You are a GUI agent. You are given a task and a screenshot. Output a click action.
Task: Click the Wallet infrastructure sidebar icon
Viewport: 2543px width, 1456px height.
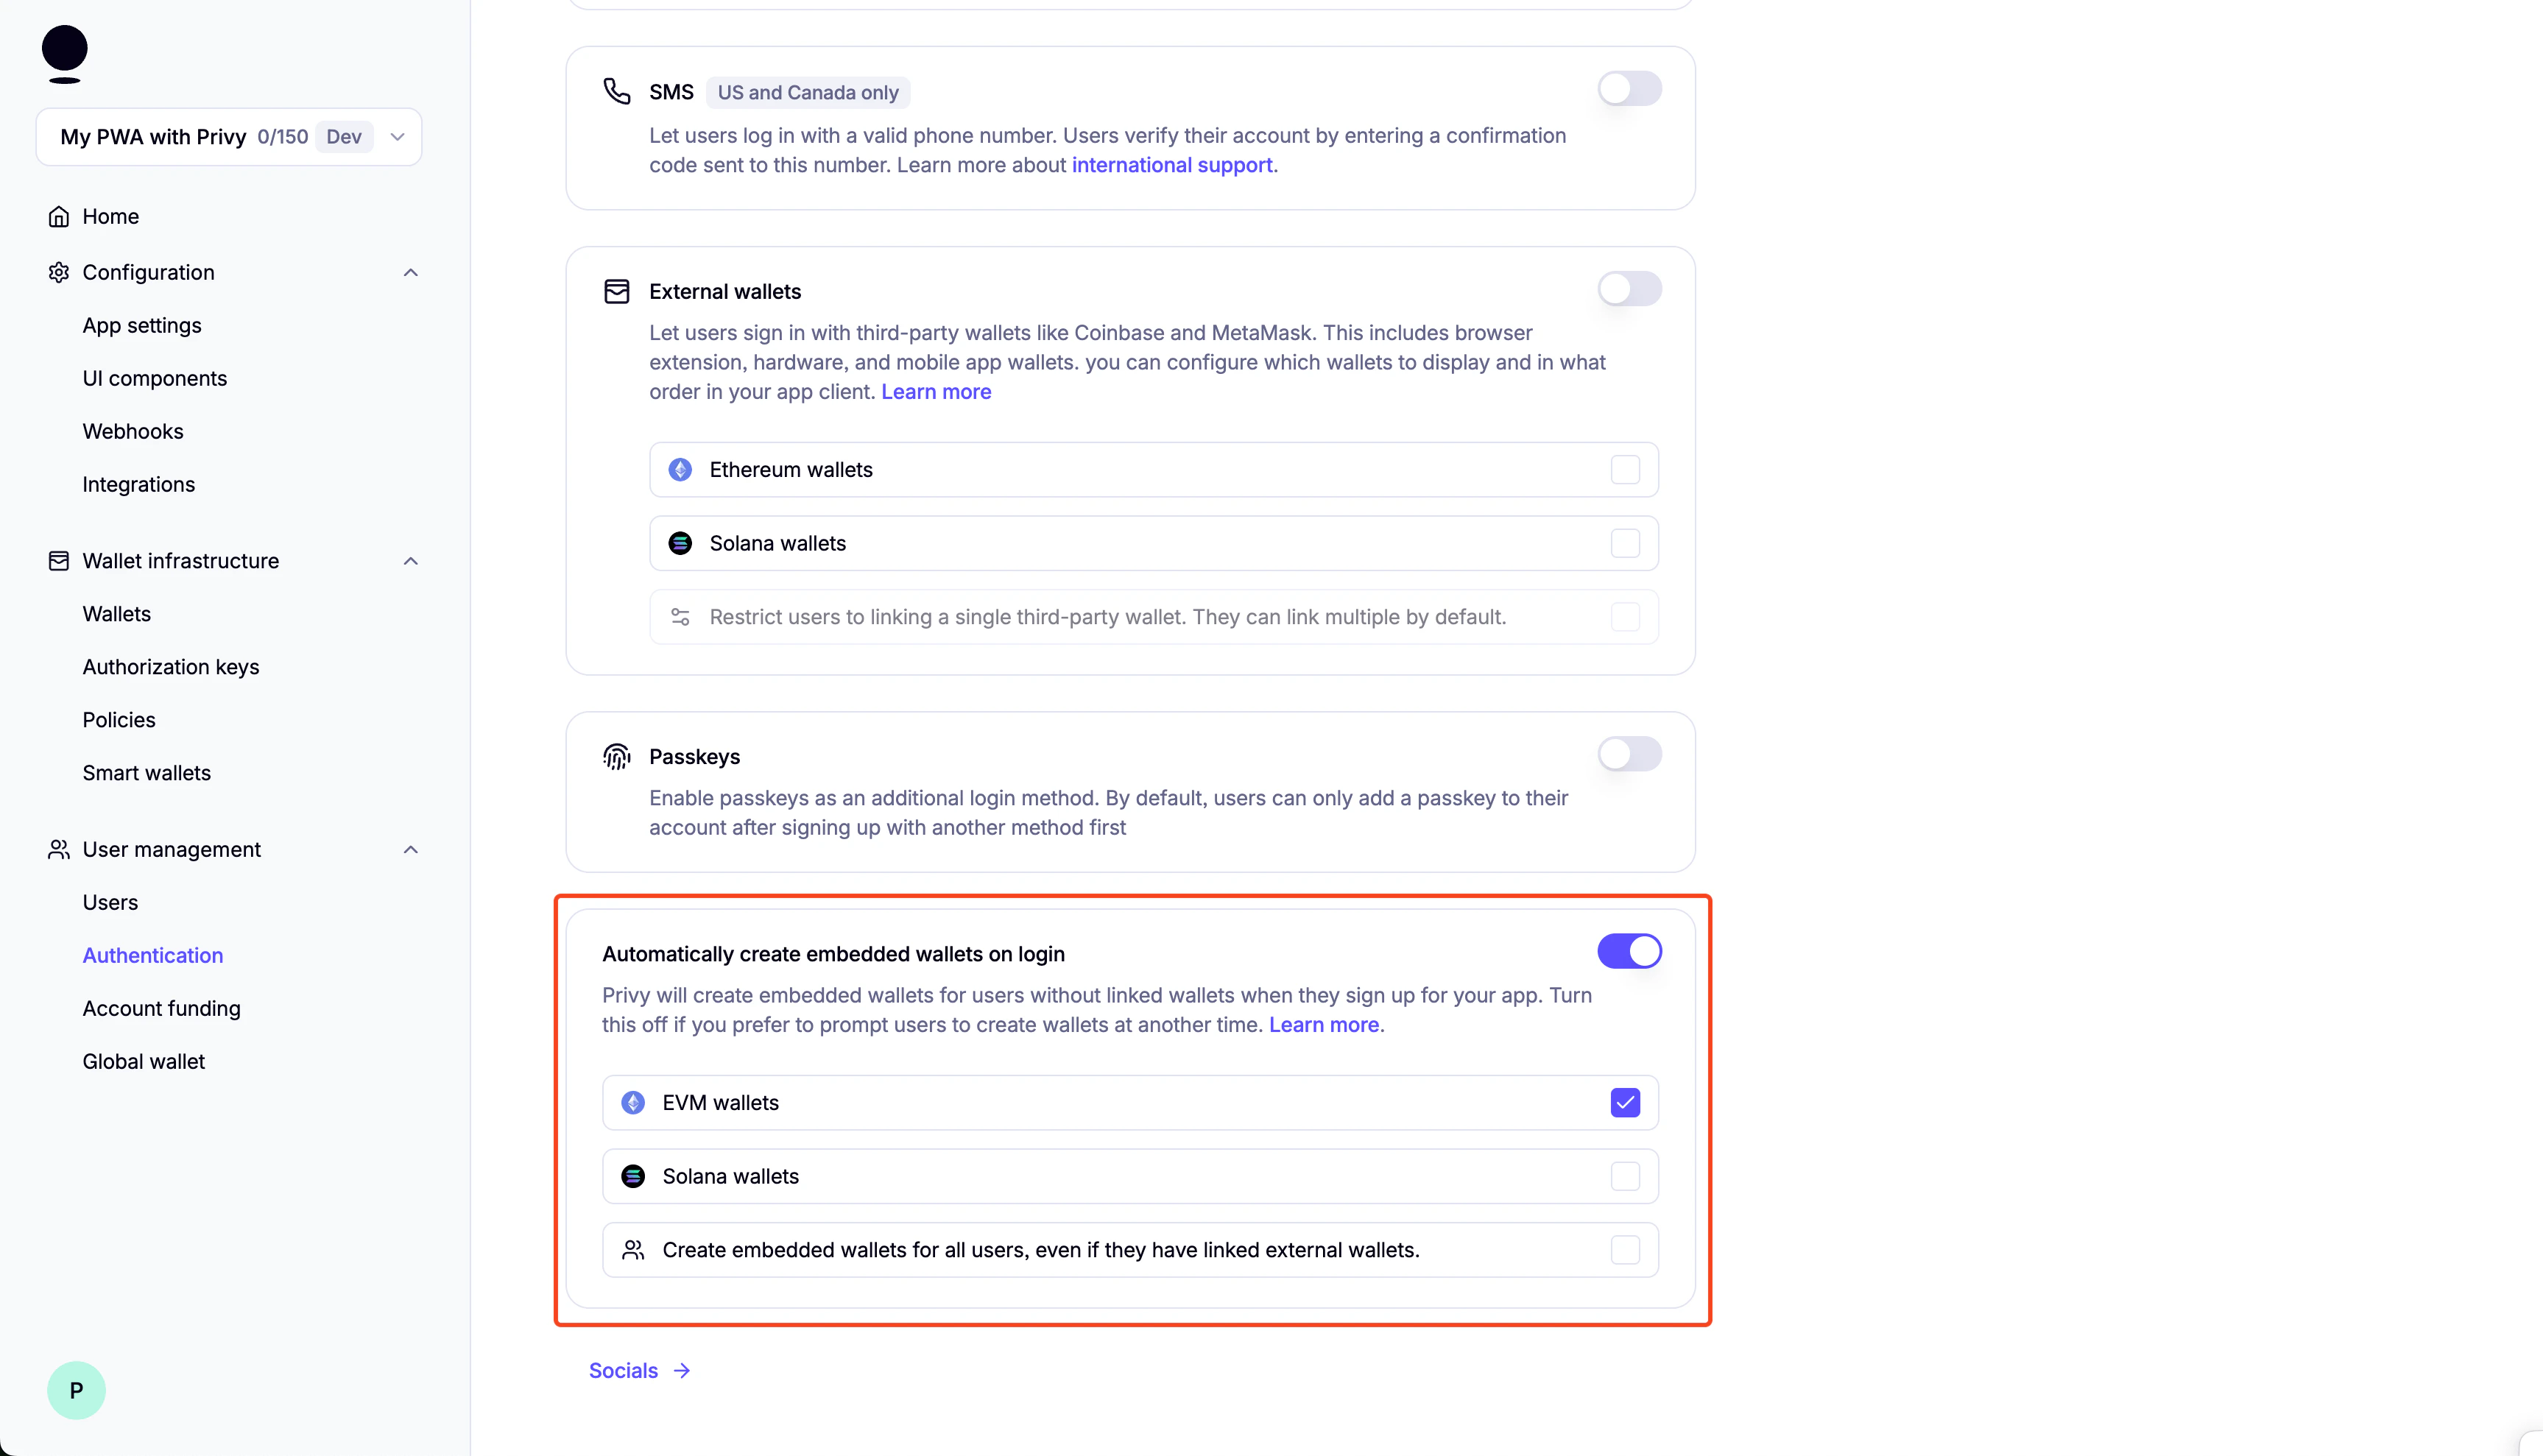58,561
